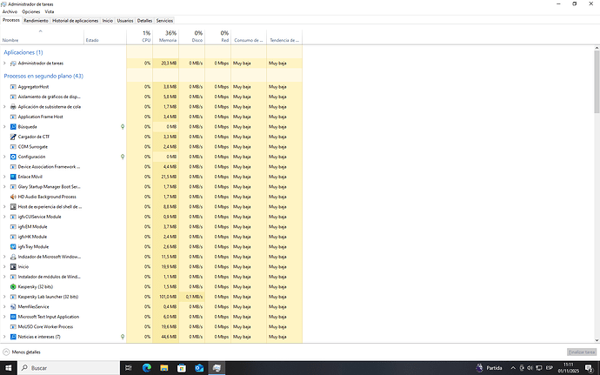Click the Configuración gear icon in the list
The width and height of the screenshot is (600, 375).
12,157
